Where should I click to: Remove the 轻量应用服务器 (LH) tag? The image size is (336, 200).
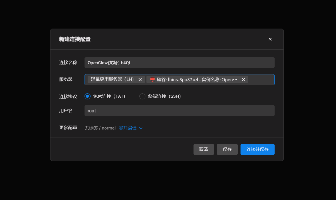[x=140, y=80]
